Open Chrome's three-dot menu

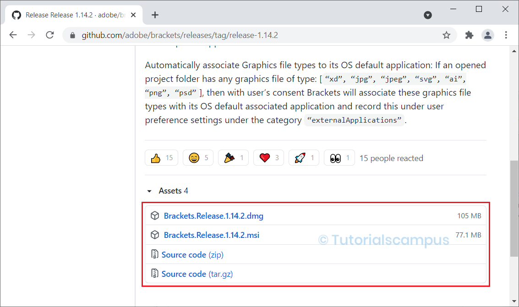pyautogui.click(x=506, y=35)
